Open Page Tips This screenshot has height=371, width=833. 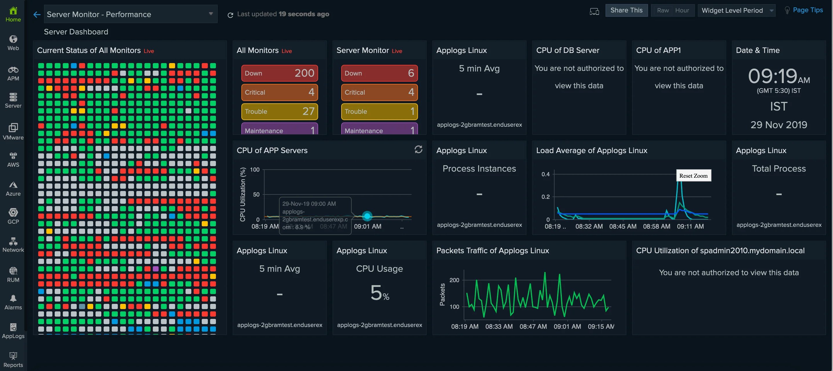pyautogui.click(x=807, y=10)
